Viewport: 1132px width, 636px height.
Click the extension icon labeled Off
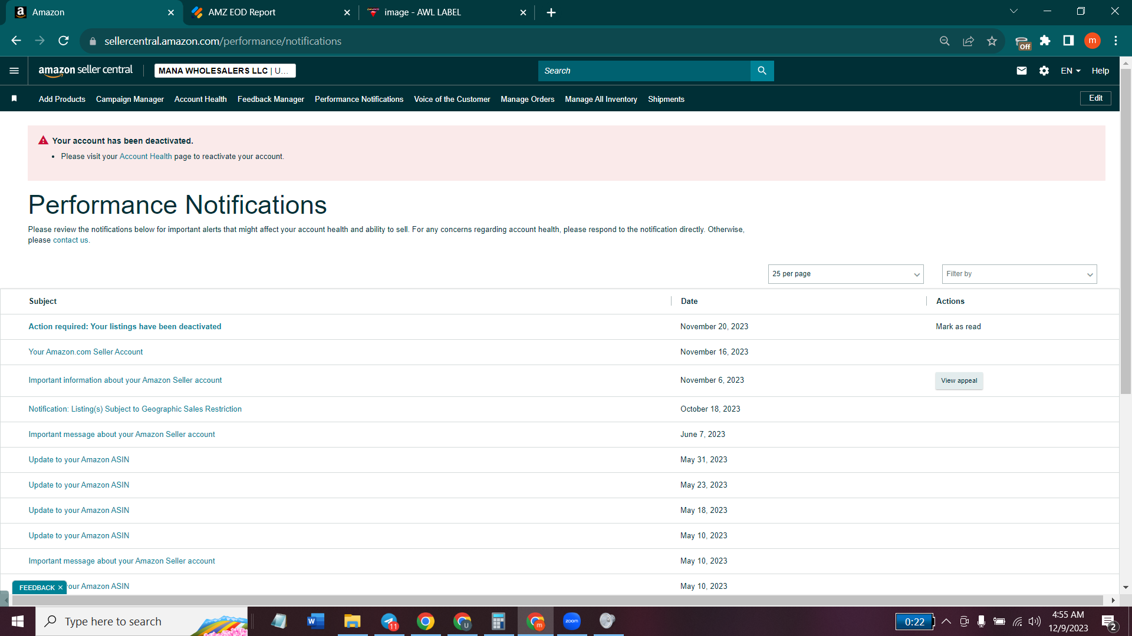[1022, 42]
